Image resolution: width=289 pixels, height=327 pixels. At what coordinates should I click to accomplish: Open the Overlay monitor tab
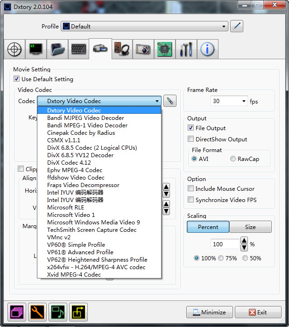click(36, 49)
